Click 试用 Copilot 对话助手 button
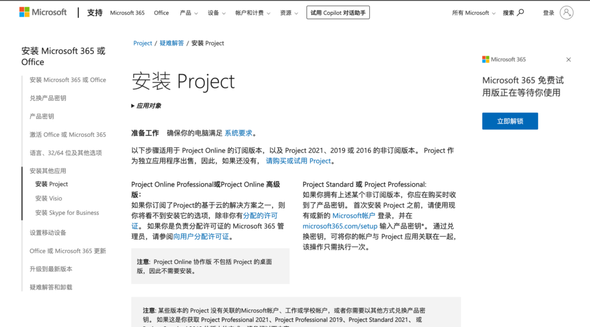 [x=338, y=13]
